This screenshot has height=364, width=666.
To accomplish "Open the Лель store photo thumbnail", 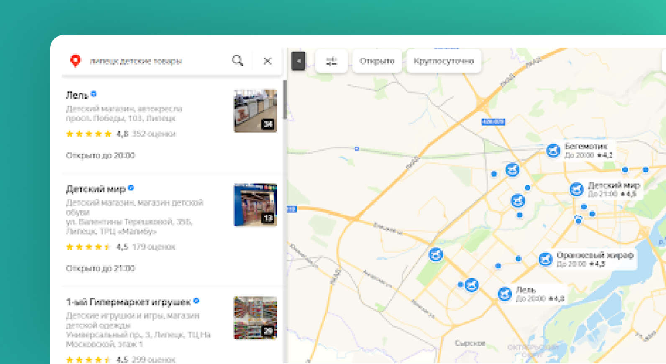I will (255, 111).
